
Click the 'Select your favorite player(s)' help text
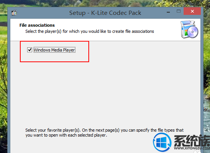pos(104,130)
